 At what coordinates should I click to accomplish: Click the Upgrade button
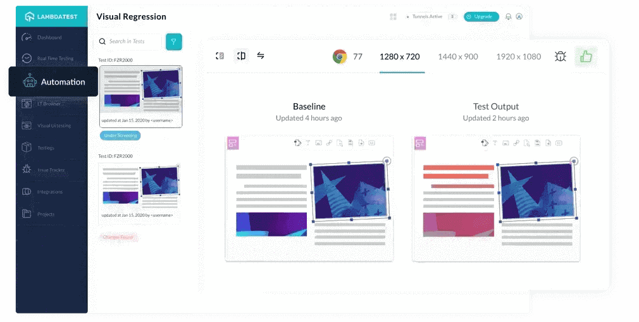pos(481,16)
